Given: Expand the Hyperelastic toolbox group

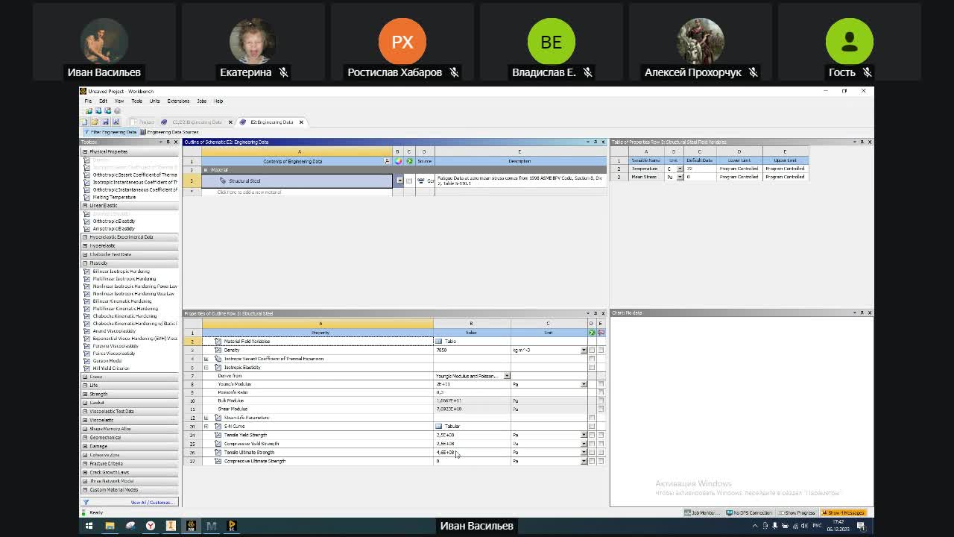Looking at the screenshot, I should coord(85,245).
